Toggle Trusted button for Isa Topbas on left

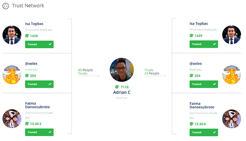click(39, 44)
